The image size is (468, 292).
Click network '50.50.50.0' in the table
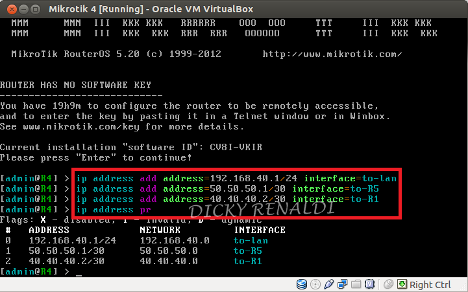tap(169, 251)
